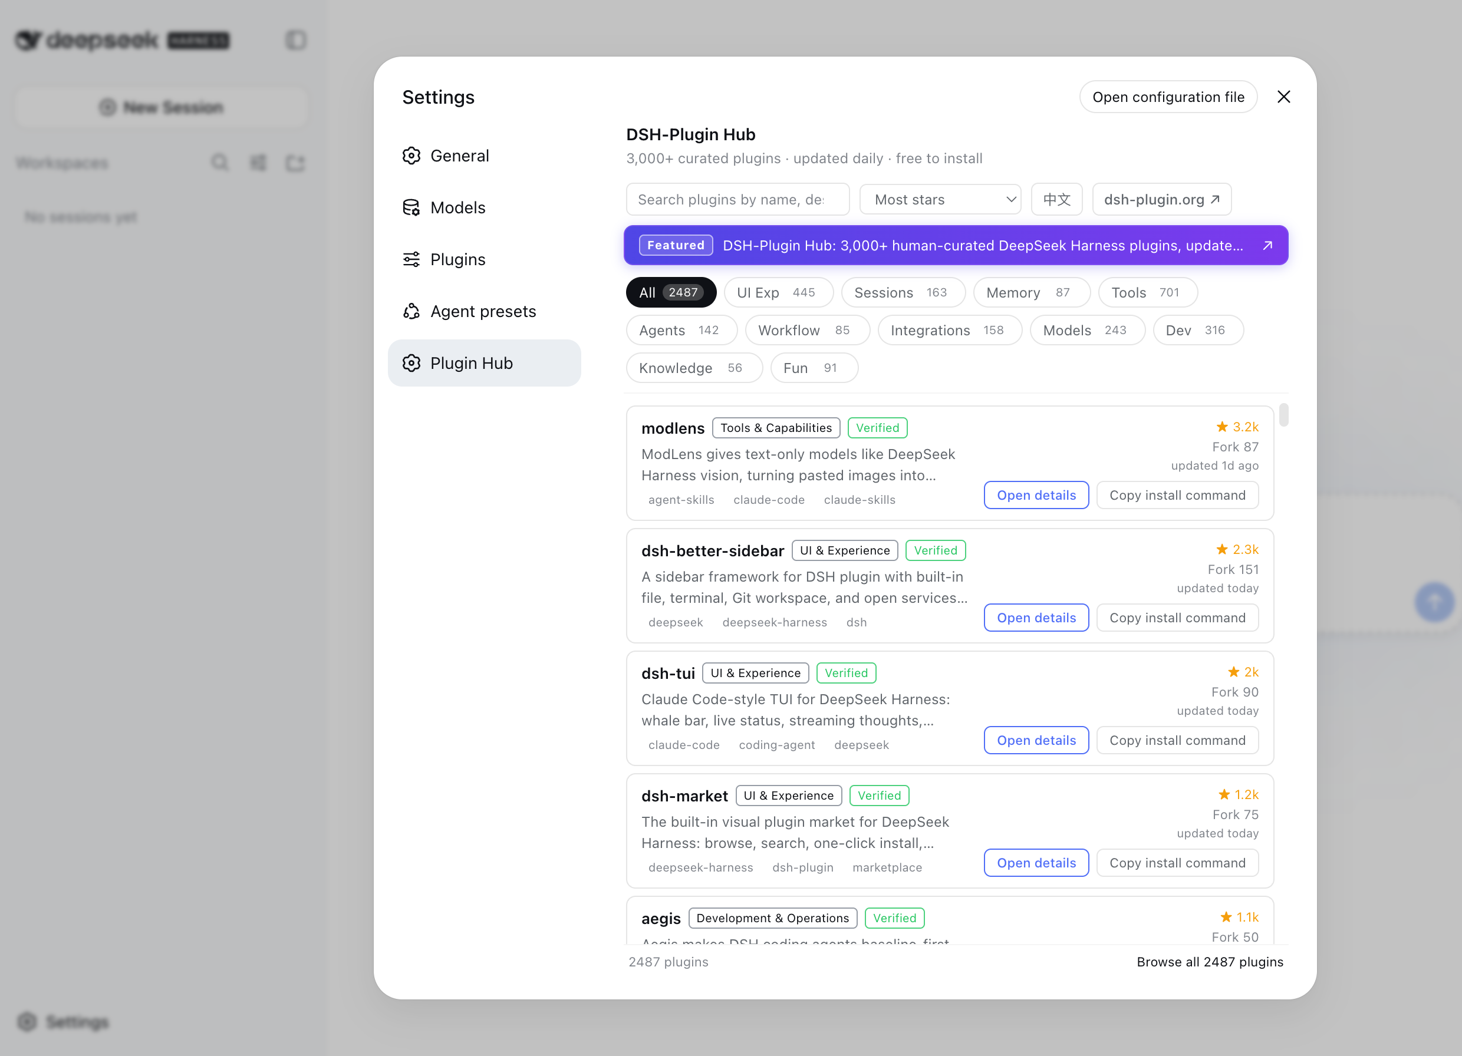
Task: Open details for the dsh-market plugin
Action: (x=1036, y=862)
